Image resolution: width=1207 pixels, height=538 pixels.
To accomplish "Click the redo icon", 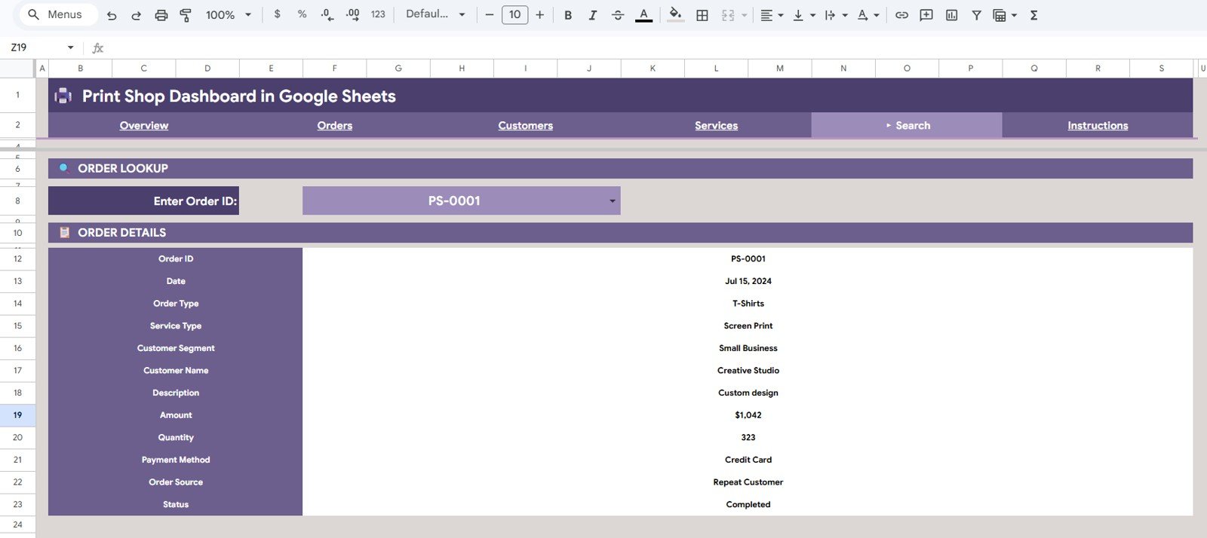I will pyautogui.click(x=137, y=15).
